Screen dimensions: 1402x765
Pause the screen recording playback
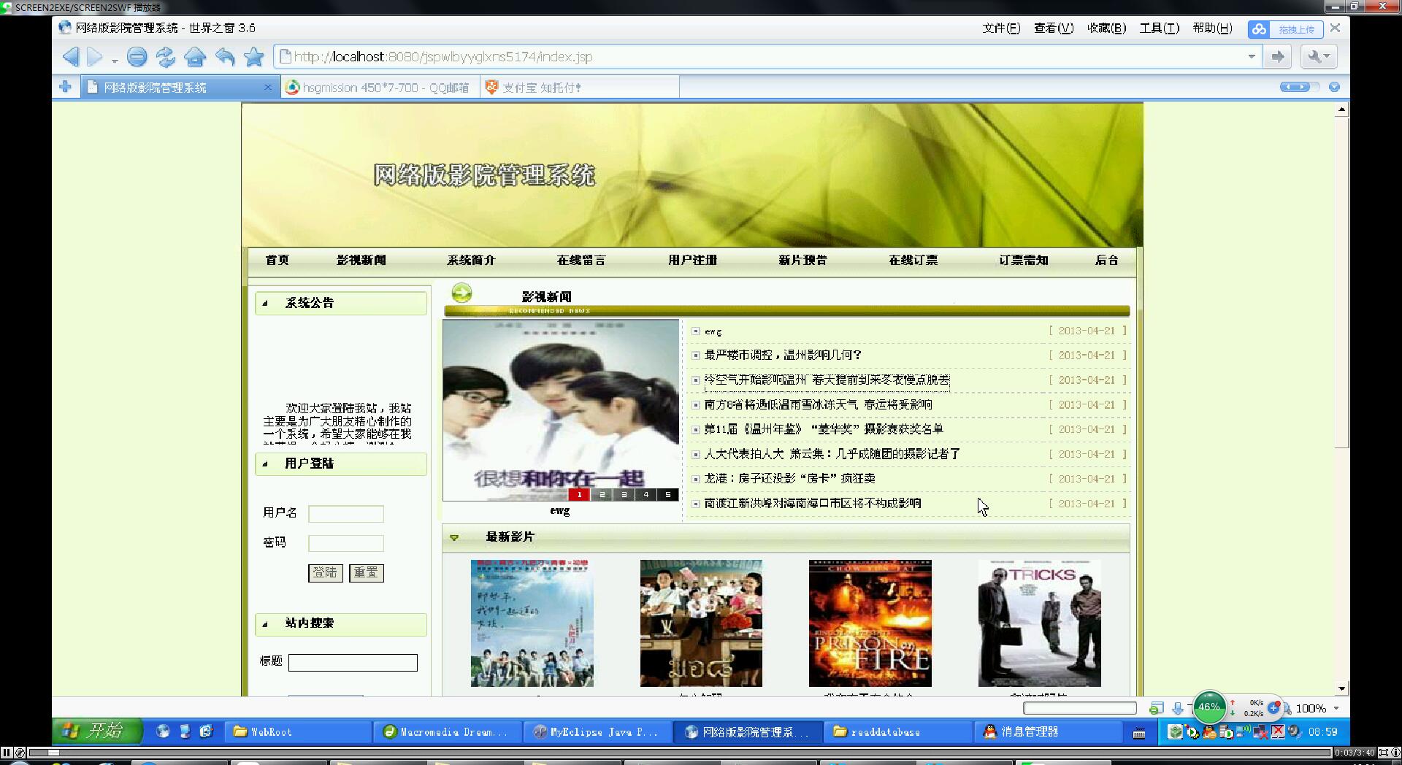pyautogui.click(x=7, y=753)
